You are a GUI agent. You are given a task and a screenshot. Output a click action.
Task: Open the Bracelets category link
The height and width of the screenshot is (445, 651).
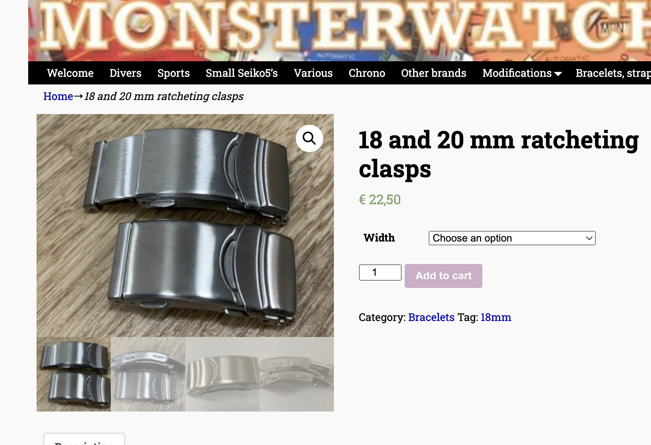(x=431, y=317)
